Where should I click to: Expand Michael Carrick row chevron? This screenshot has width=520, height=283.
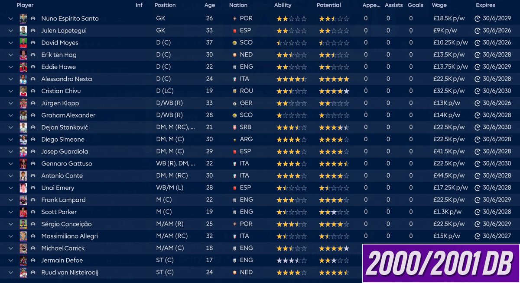coord(10,248)
